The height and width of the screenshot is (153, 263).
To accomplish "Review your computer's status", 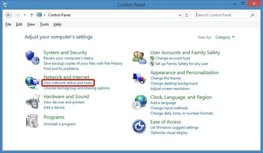I will click(68, 58).
